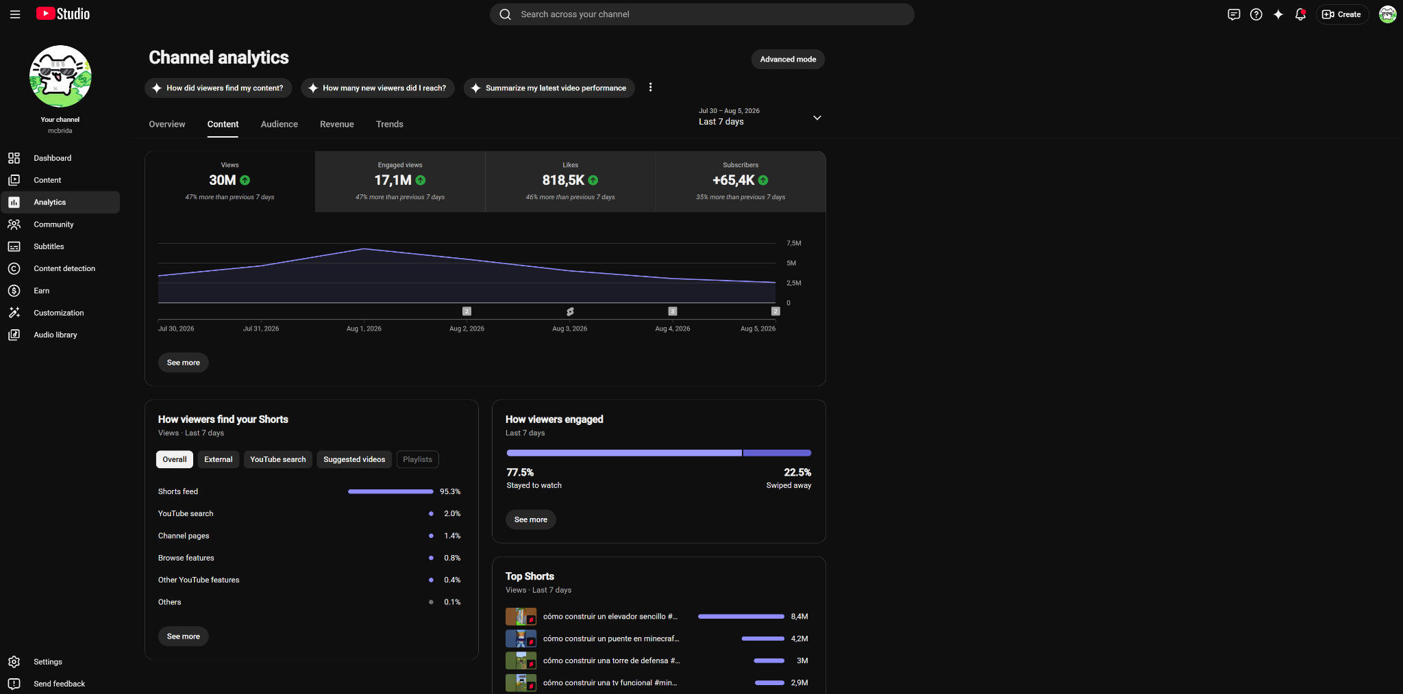Open thumbnail of 'cómo construir un puente' Short
1403x694 pixels.
(521, 639)
